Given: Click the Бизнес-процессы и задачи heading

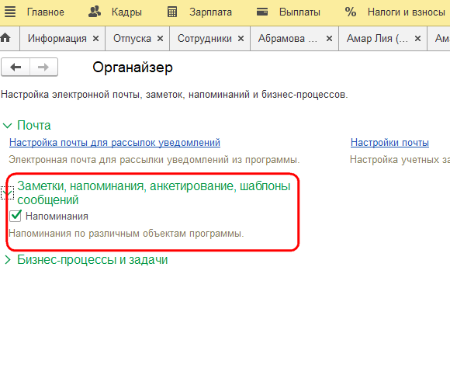Looking at the screenshot, I should [92, 260].
